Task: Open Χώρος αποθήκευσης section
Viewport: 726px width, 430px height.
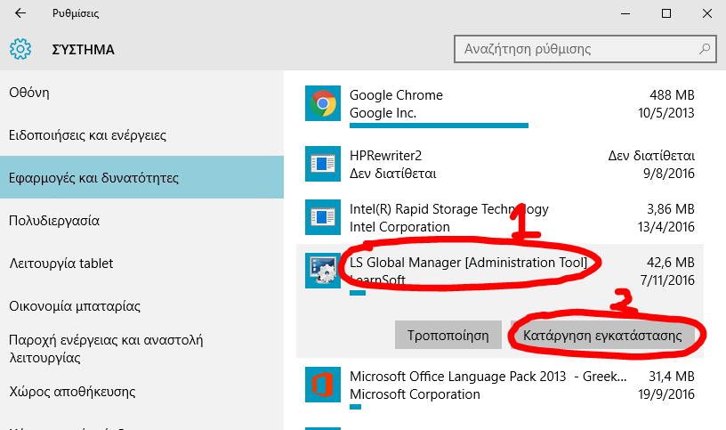Action: click(x=72, y=391)
